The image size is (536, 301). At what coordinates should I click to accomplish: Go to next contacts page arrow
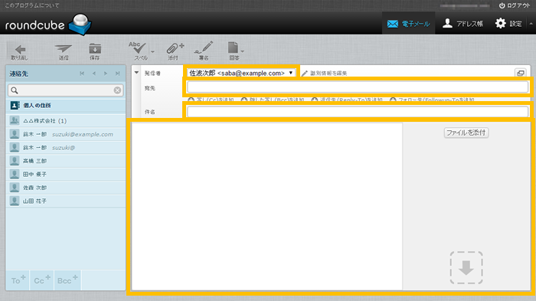(106, 74)
